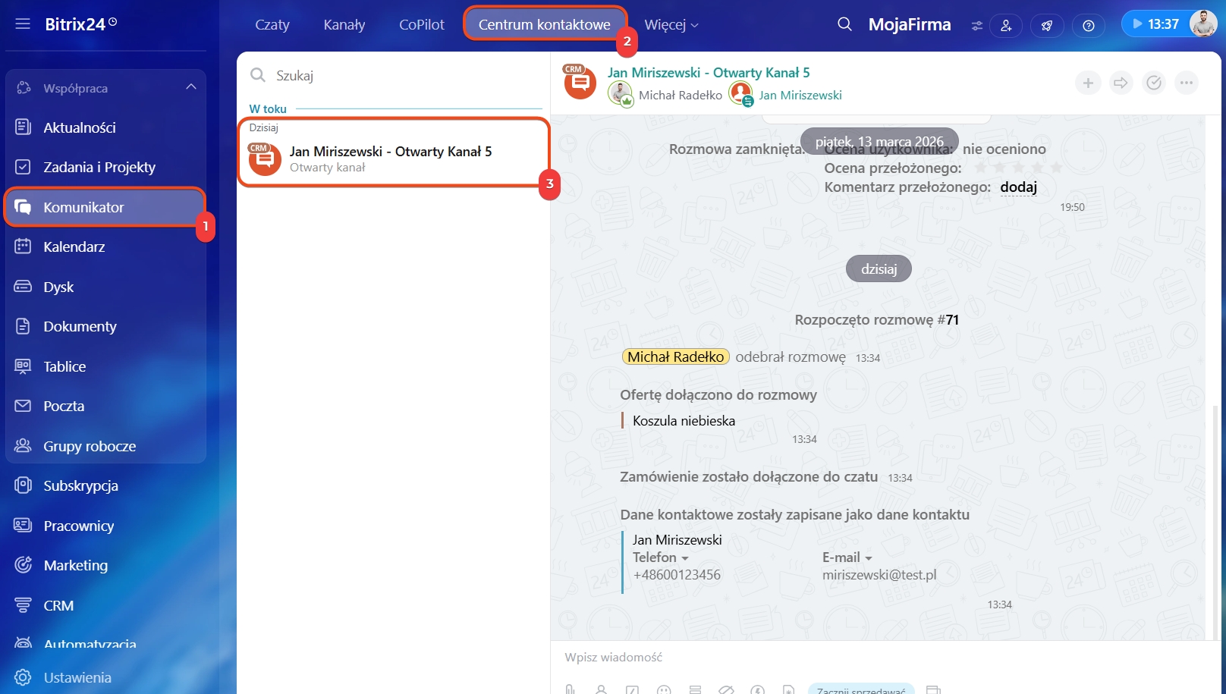The width and height of the screenshot is (1226, 694).
Task: Open the E-mail dropdown in contact details
Action: click(847, 557)
